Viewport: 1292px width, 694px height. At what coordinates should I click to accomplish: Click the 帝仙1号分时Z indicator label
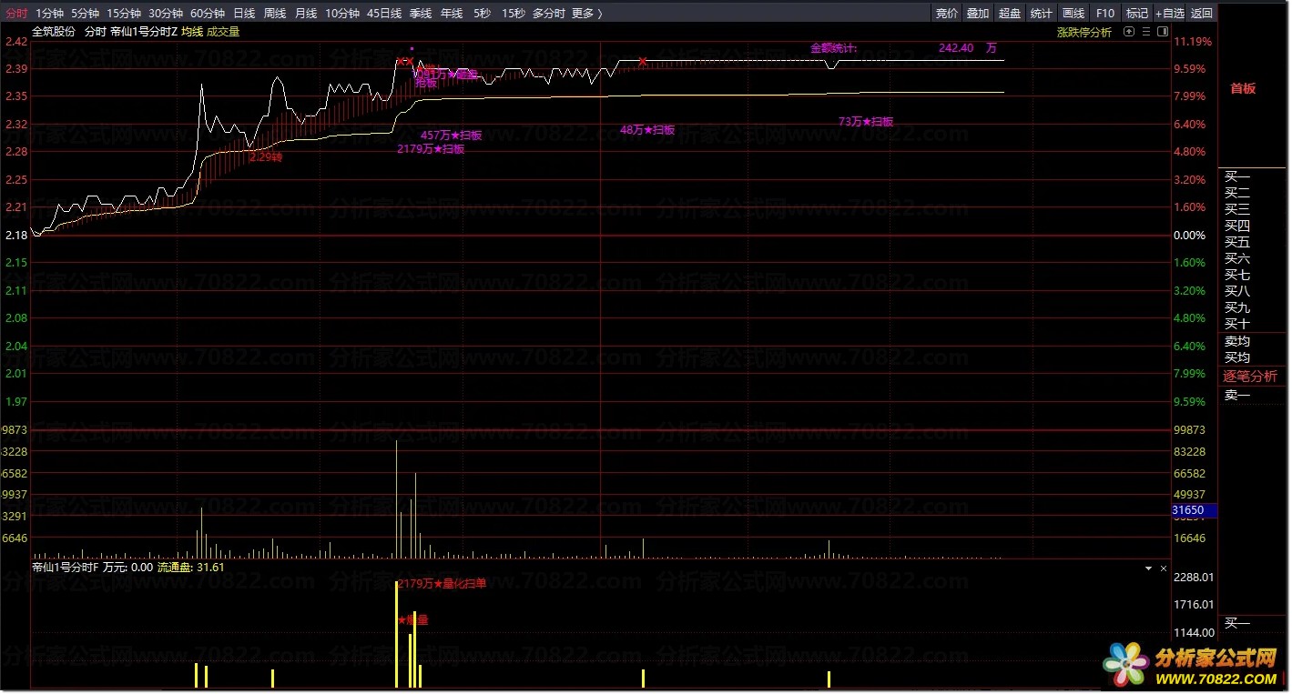pos(144,31)
